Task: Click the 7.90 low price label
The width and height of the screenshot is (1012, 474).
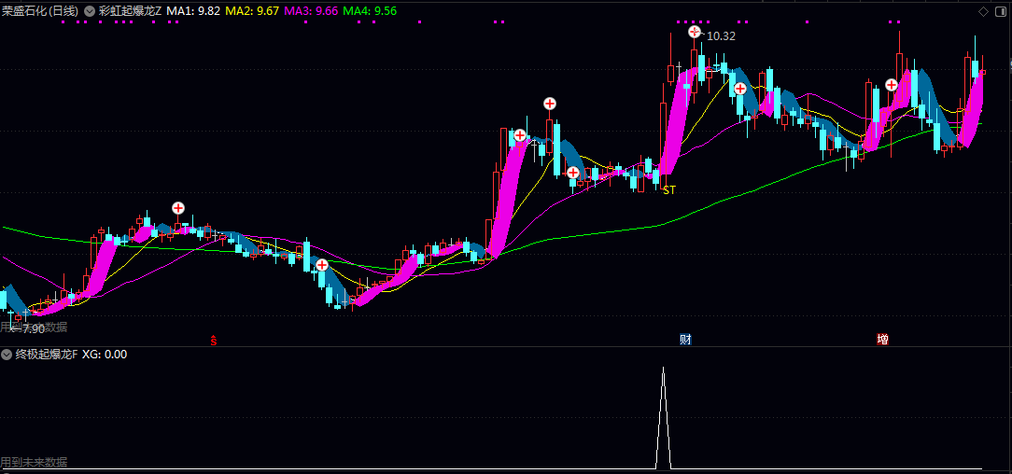Action: [x=34, y=328]
